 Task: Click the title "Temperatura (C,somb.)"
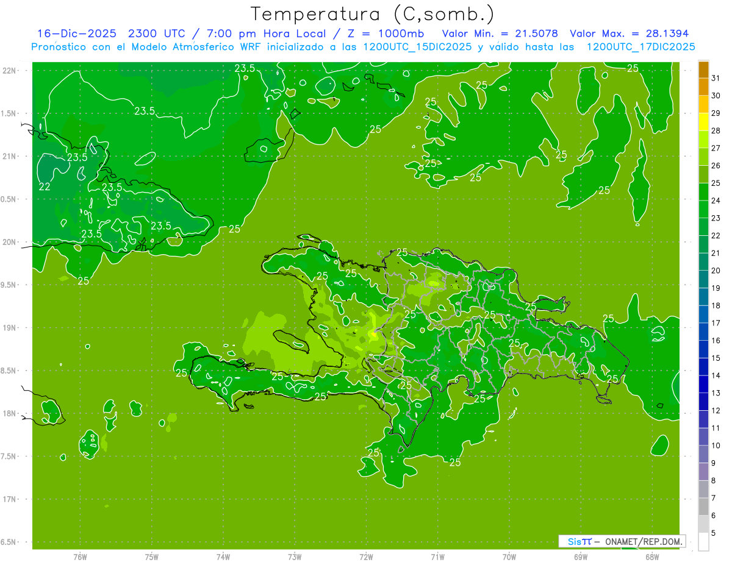coord(373,14)
